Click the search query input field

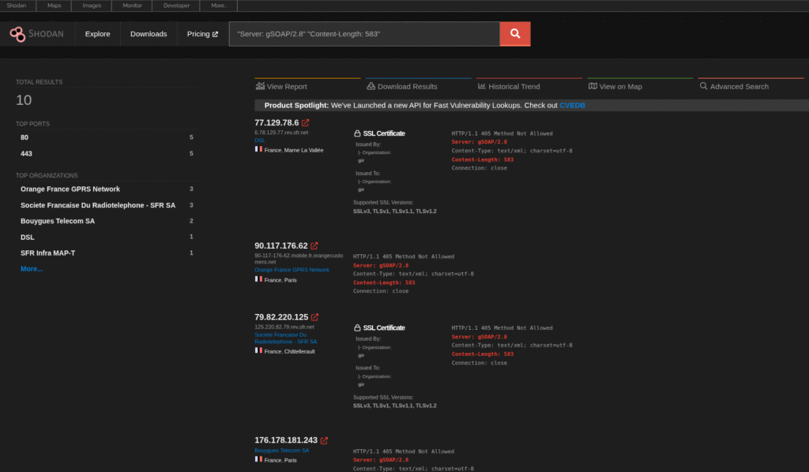tap(365, 34)
